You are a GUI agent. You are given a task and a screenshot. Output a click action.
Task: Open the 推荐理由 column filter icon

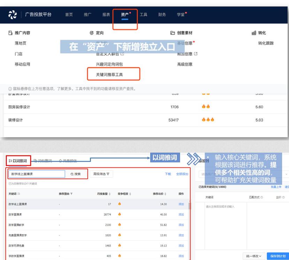click(x=71, y=194)
